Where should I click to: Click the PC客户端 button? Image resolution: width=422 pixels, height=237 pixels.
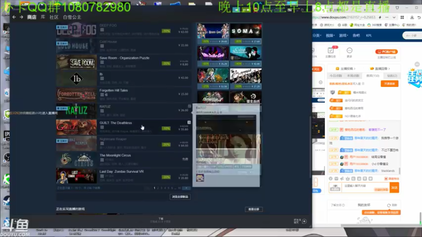(387, 52)
